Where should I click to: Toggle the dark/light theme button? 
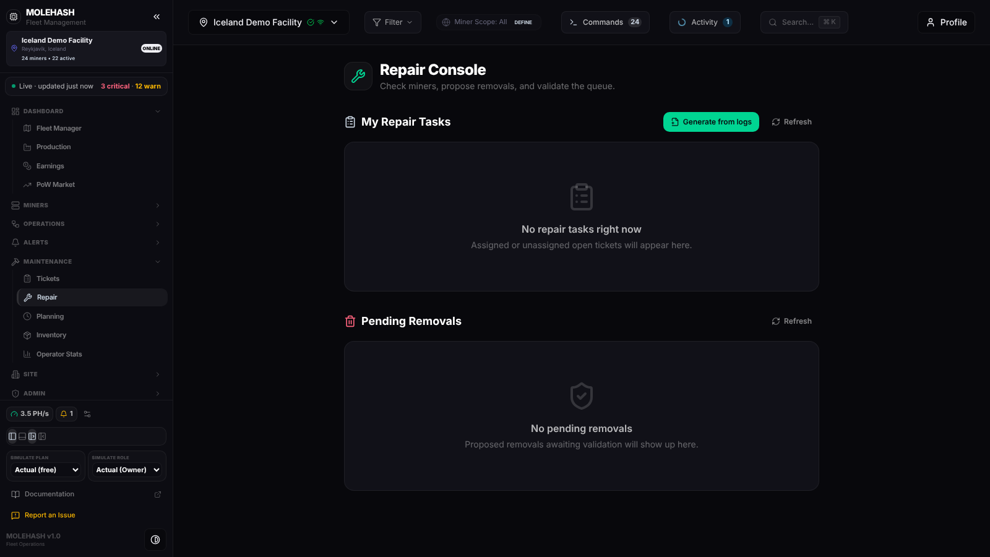[x=155, y=540]
